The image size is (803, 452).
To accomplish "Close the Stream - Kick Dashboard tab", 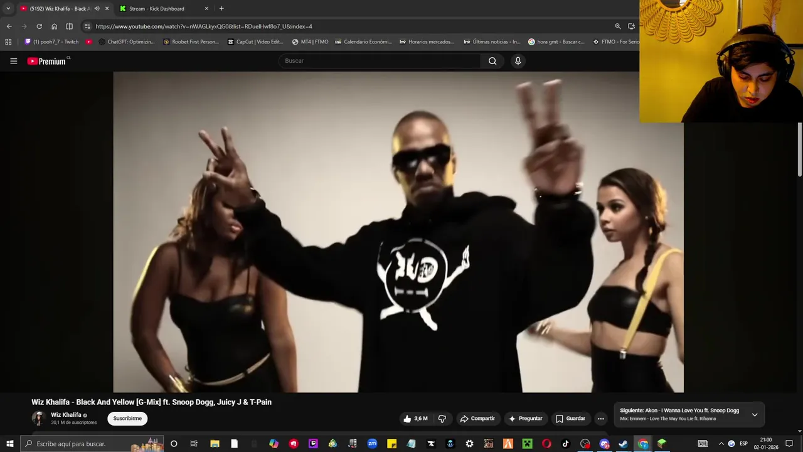I will 206,9.
